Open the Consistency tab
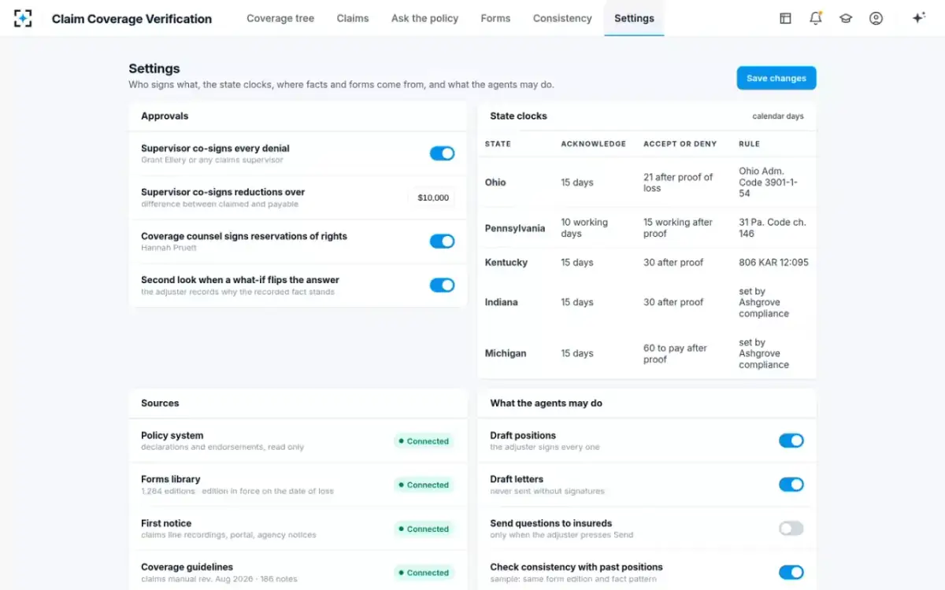945x590 pixels. click(x=562, y=18)
